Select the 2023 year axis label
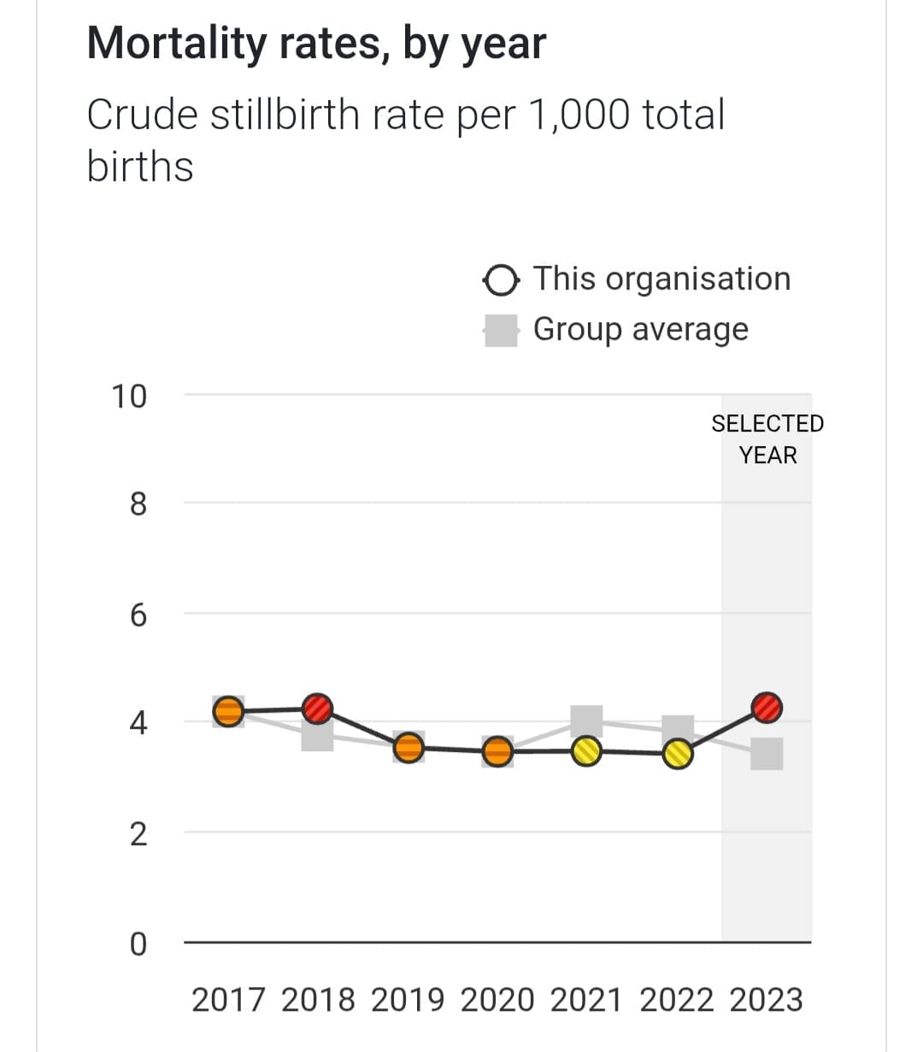Image resolution: width=923 pixels, height=1052 pixels. [767, 1000]
